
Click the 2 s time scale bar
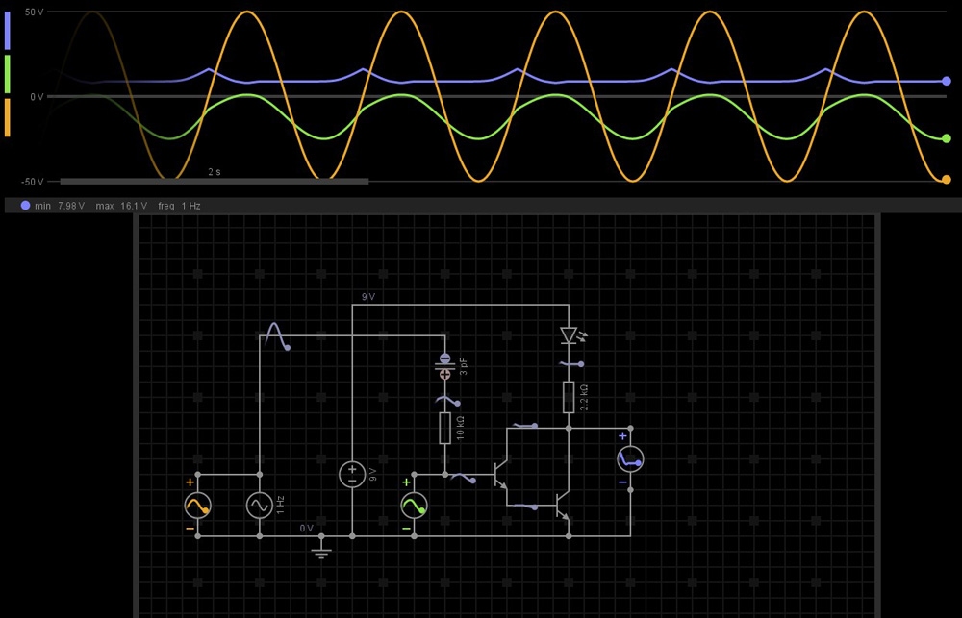[214, 181]
